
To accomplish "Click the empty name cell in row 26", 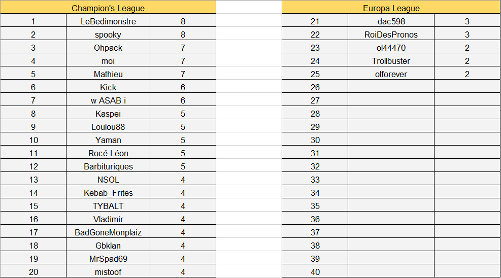I will tap(391, 87).
